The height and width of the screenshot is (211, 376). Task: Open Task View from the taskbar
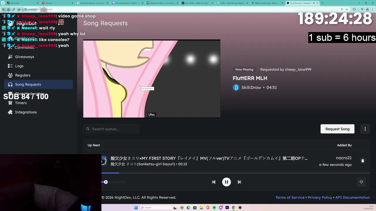(175, 208)
